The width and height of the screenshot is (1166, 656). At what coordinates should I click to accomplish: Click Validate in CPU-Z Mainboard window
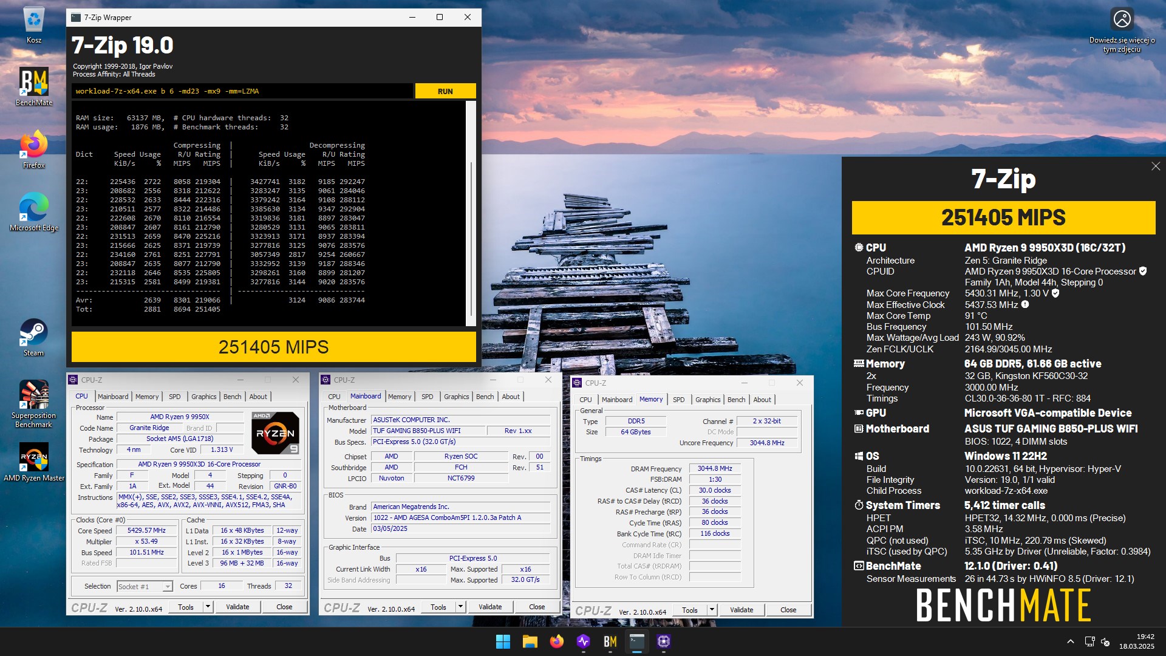(490, 606)
